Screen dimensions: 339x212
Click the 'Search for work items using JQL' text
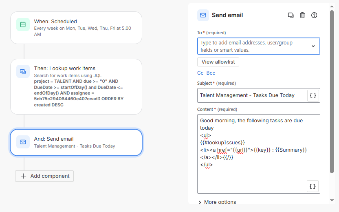[x=68, y=75]
